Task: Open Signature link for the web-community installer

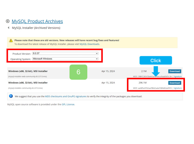Action: point(178,76)
